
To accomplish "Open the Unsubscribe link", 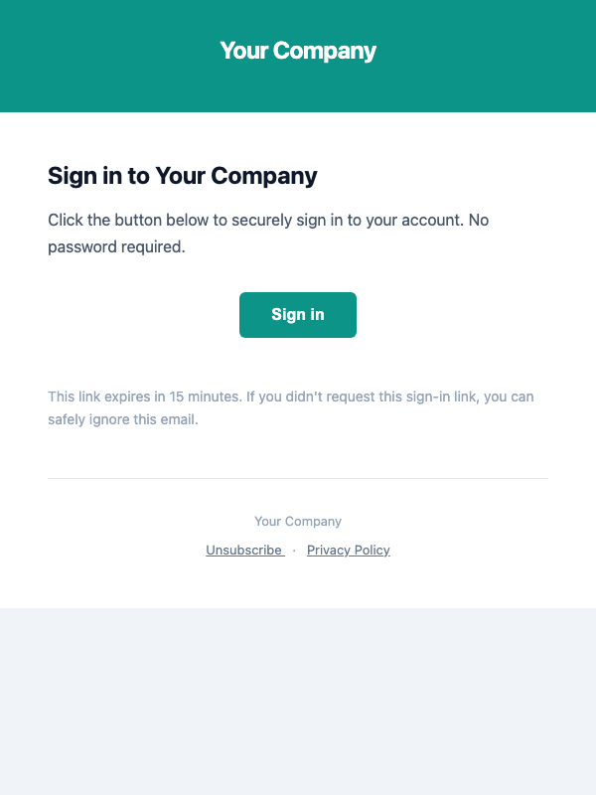I will point(244,551).
